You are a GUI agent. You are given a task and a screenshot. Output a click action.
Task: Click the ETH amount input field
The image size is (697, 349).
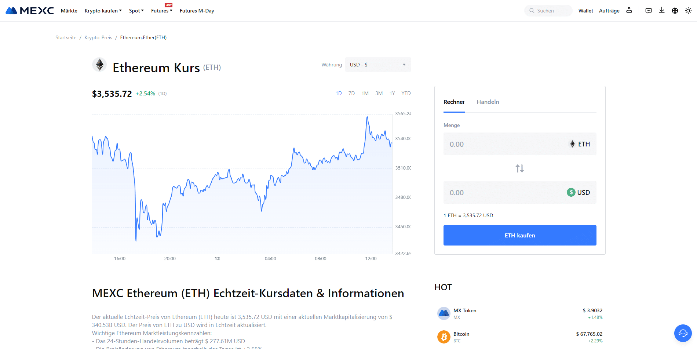coord(520,144)
